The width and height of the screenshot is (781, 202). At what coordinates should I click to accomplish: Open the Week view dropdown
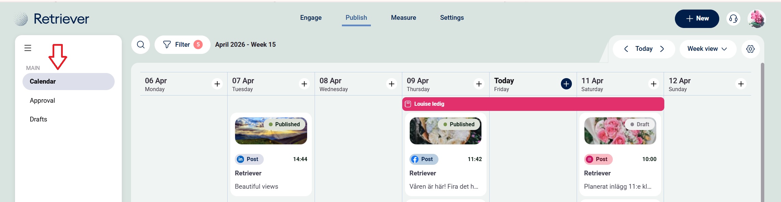pos(707,49)
